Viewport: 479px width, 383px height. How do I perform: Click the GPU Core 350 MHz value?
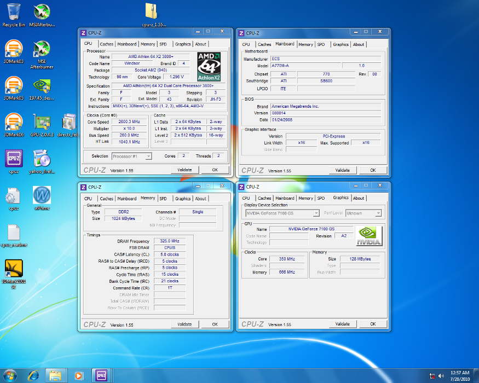(x=287, y=259)
